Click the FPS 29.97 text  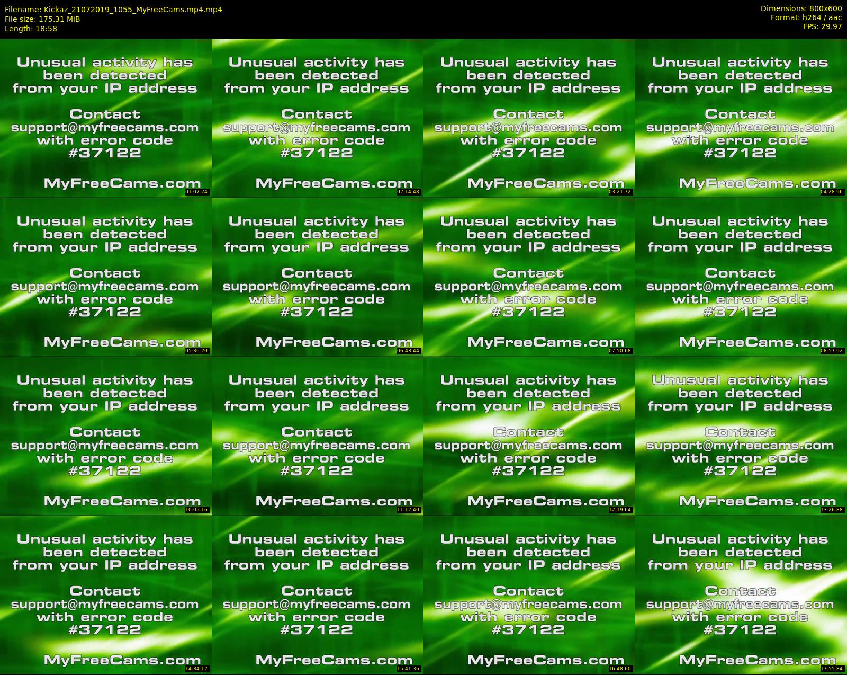(823, 26)
